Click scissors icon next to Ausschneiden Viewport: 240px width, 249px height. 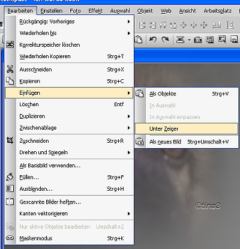point(10,69)
